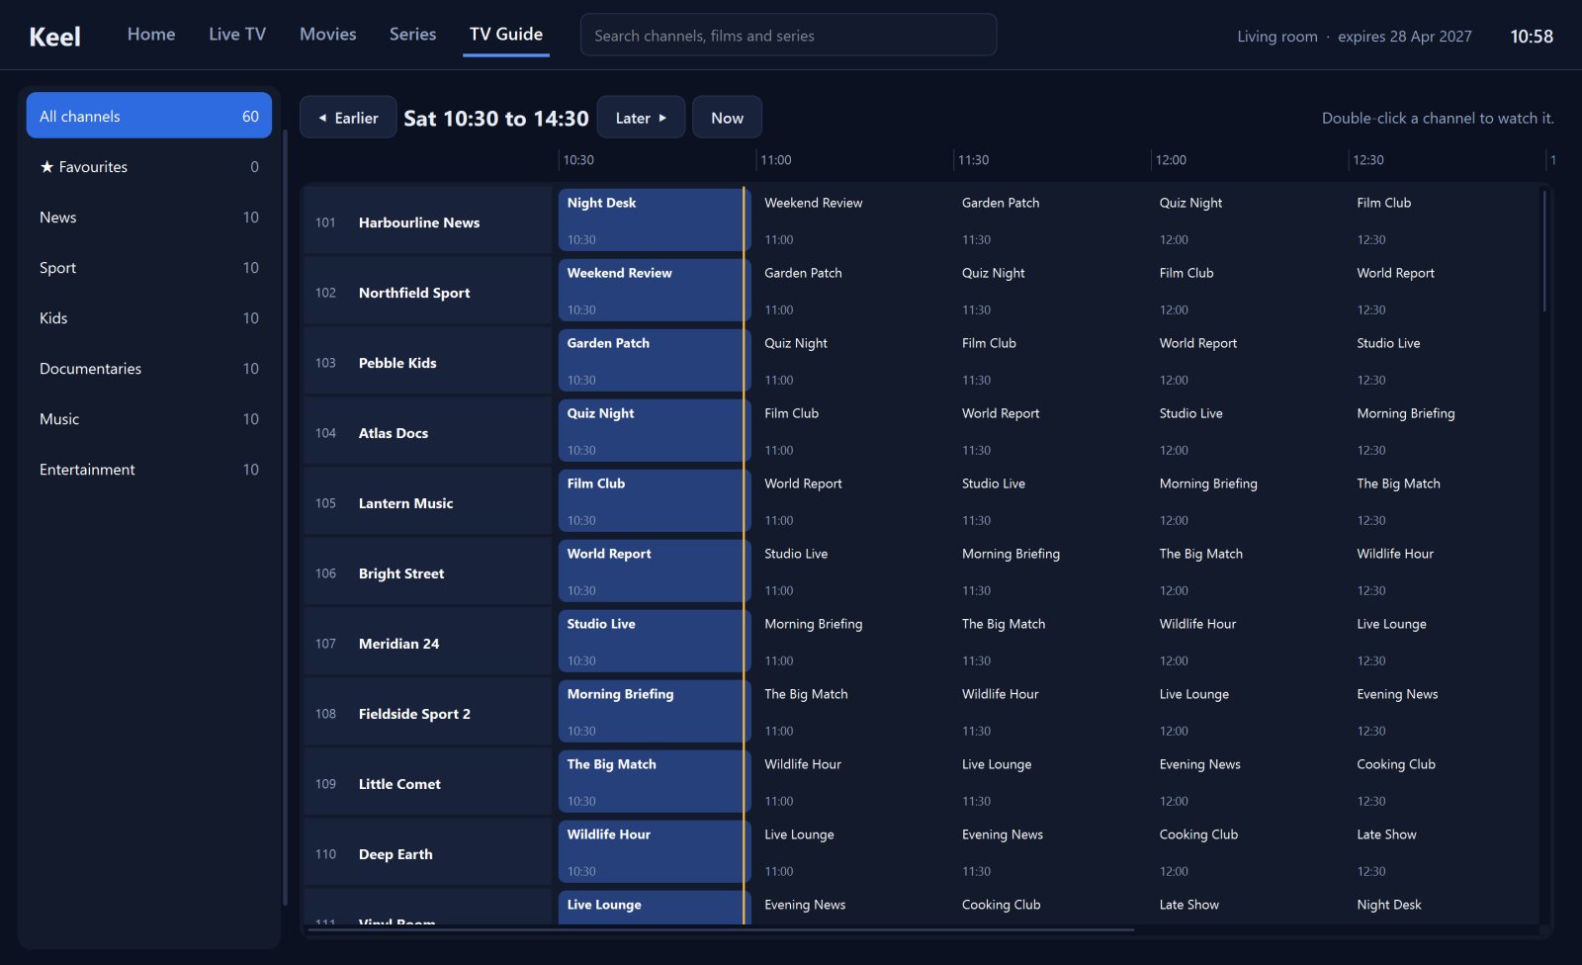Filter channels by Entertainment
Image resolution: width=1582 pixels, height=965 pixels.
149,469
